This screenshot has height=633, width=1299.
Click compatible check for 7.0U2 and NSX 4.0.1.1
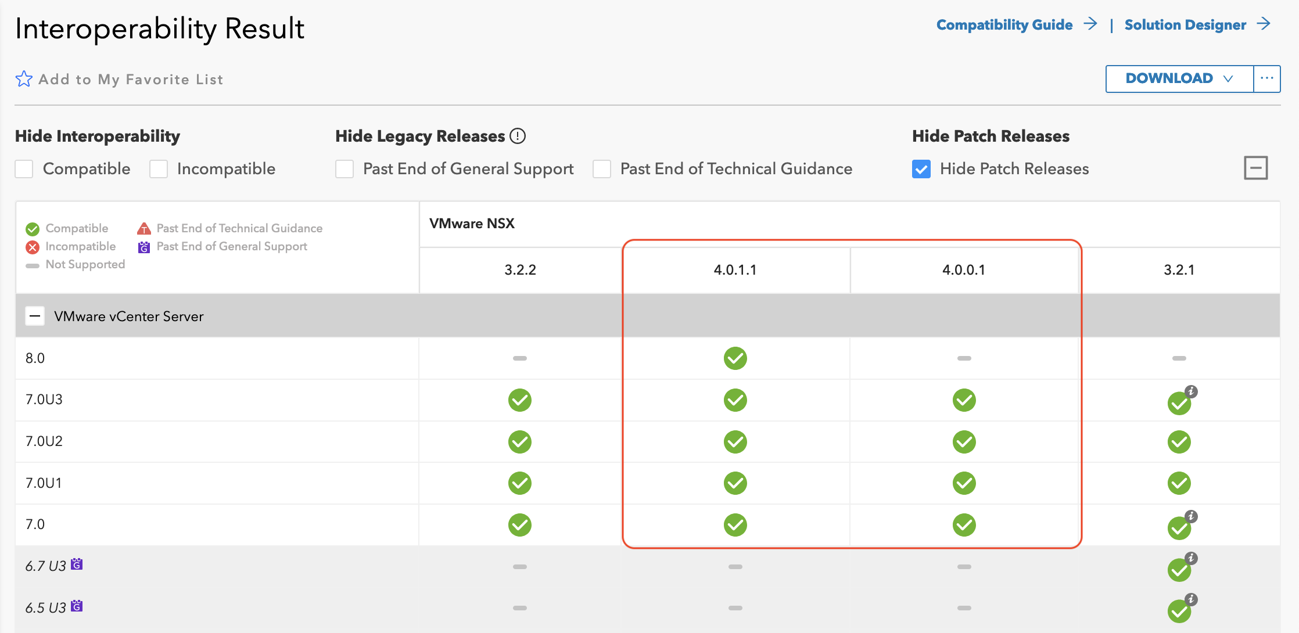tap(735, 442)
